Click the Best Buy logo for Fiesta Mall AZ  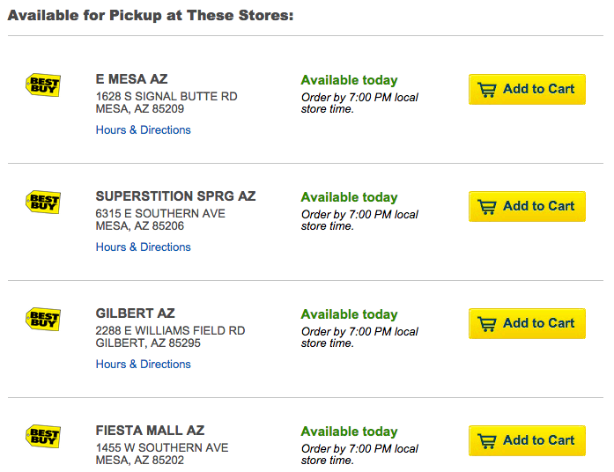(x=43, y=436)
